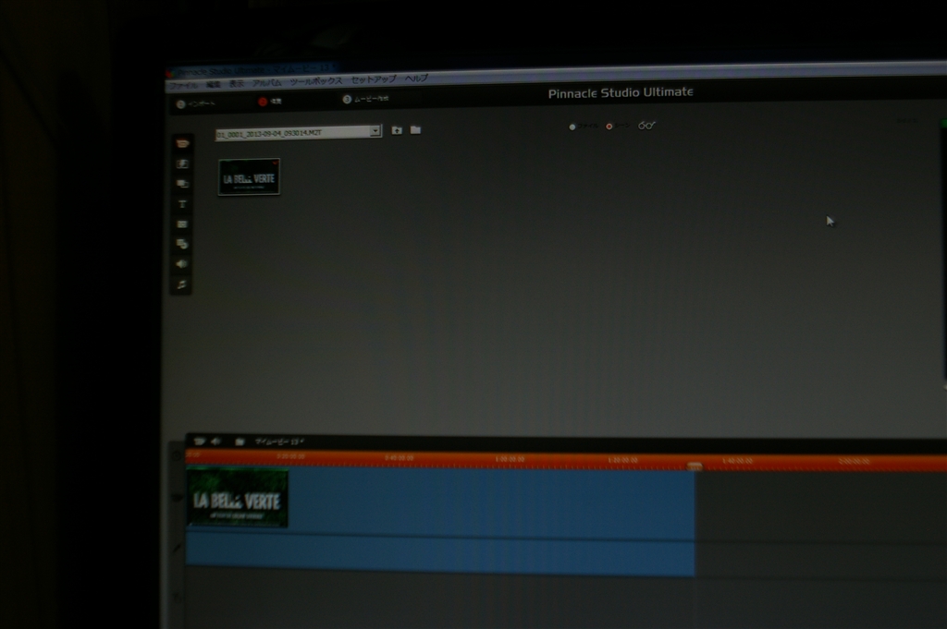Open the セットアップ menu
The height and width of the screenshot is (629, 947).
374,79
